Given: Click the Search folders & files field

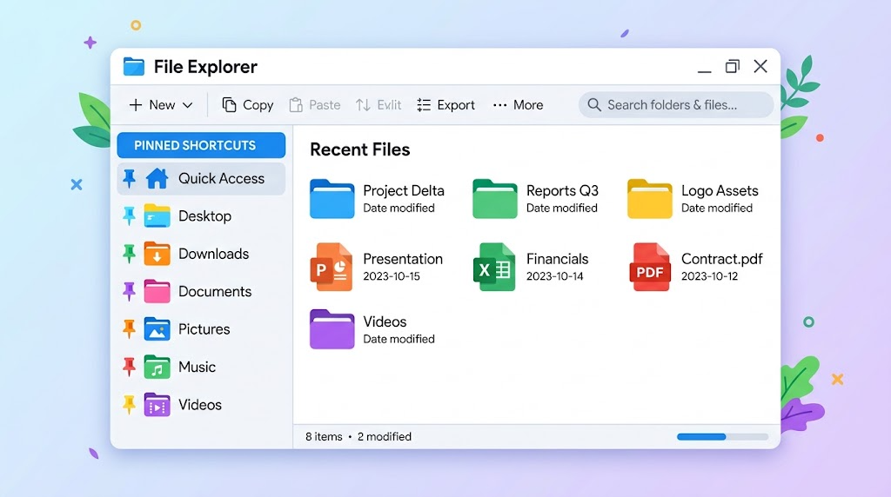Looking at the screenshot, I should [675, 105].
